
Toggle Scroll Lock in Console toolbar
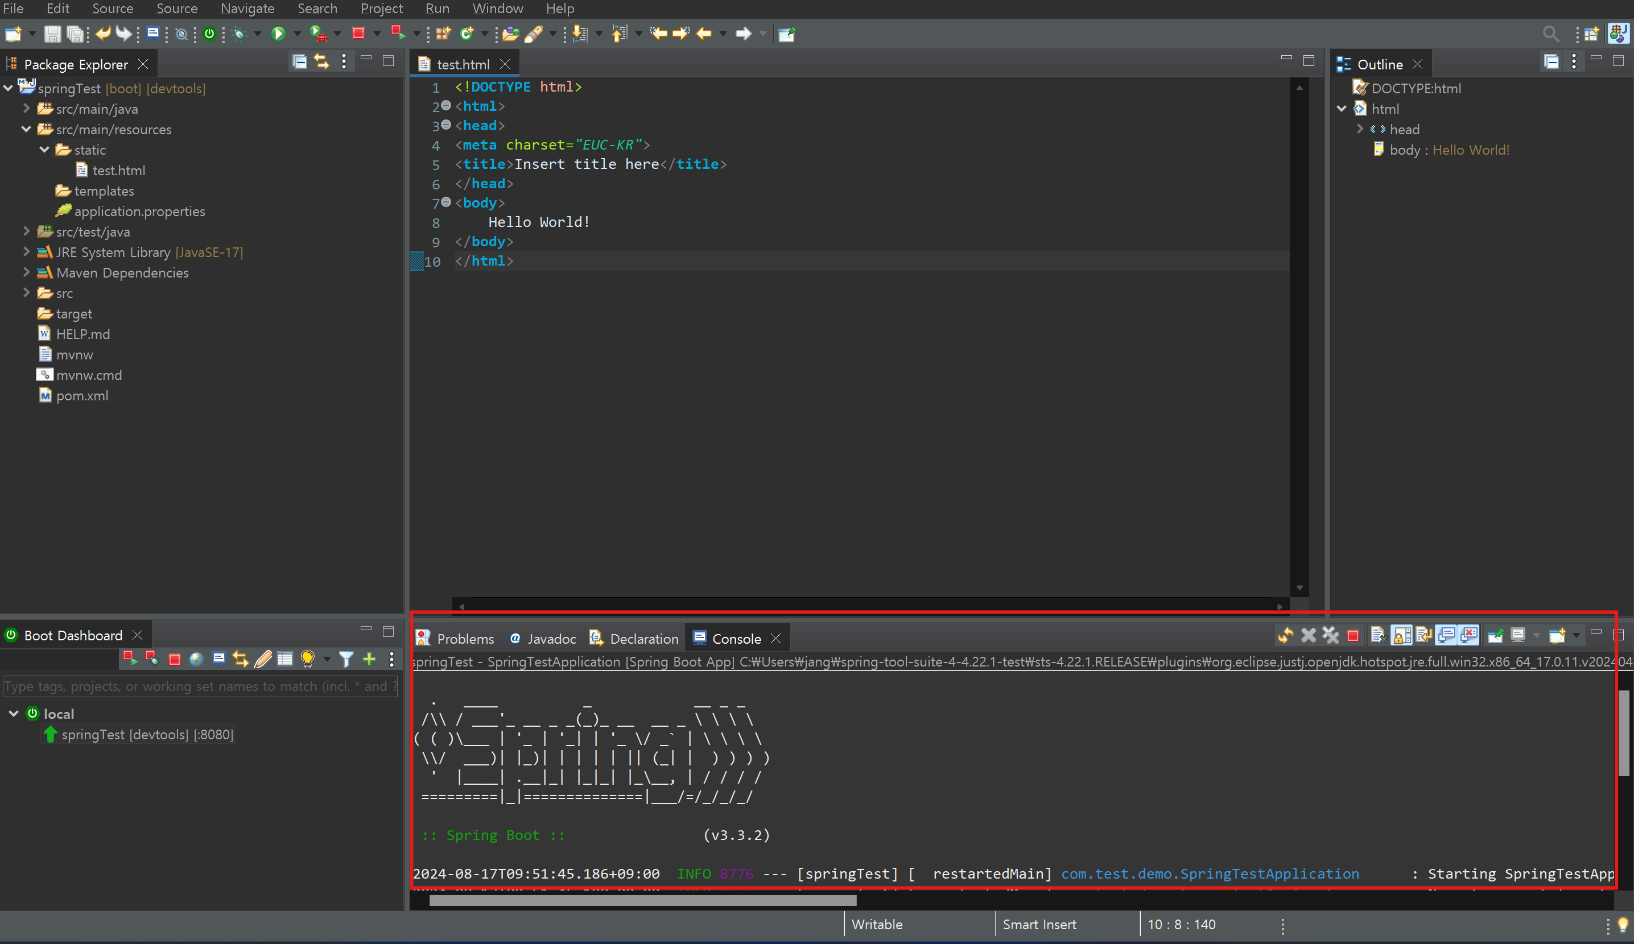click(1401, 636)
